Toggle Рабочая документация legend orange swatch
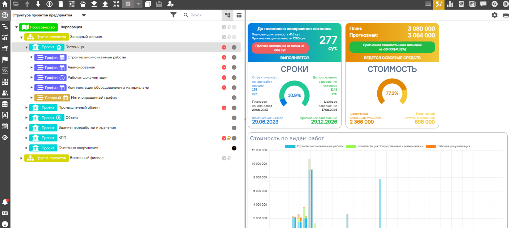 431,146
